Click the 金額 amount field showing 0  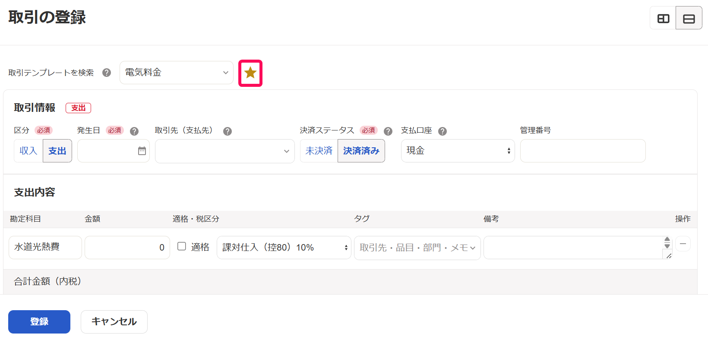pos(127,248)
